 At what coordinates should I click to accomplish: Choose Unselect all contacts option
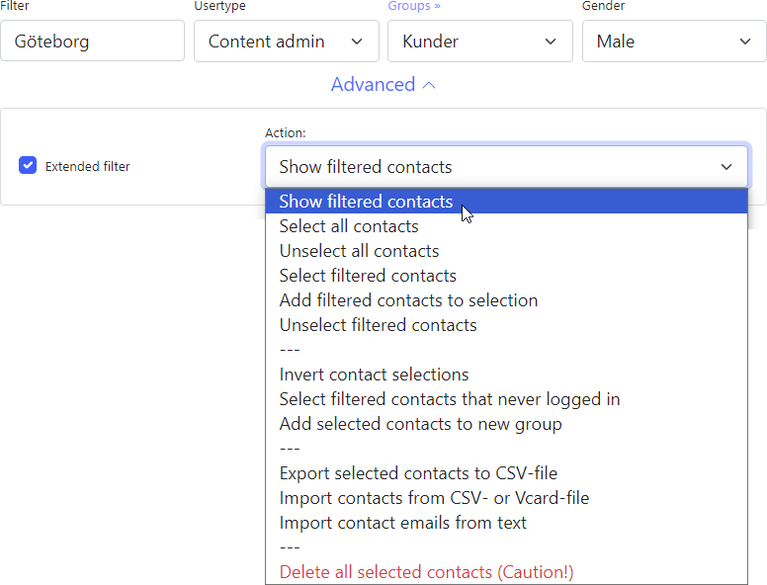tap(506, 251)
